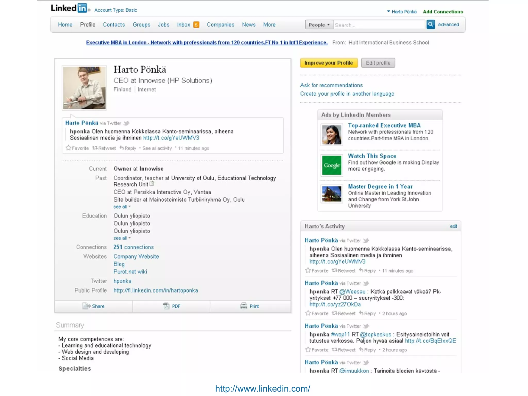Click Ask for recommendations link
This screenshot has height=396, width=528.
(331, 85)
